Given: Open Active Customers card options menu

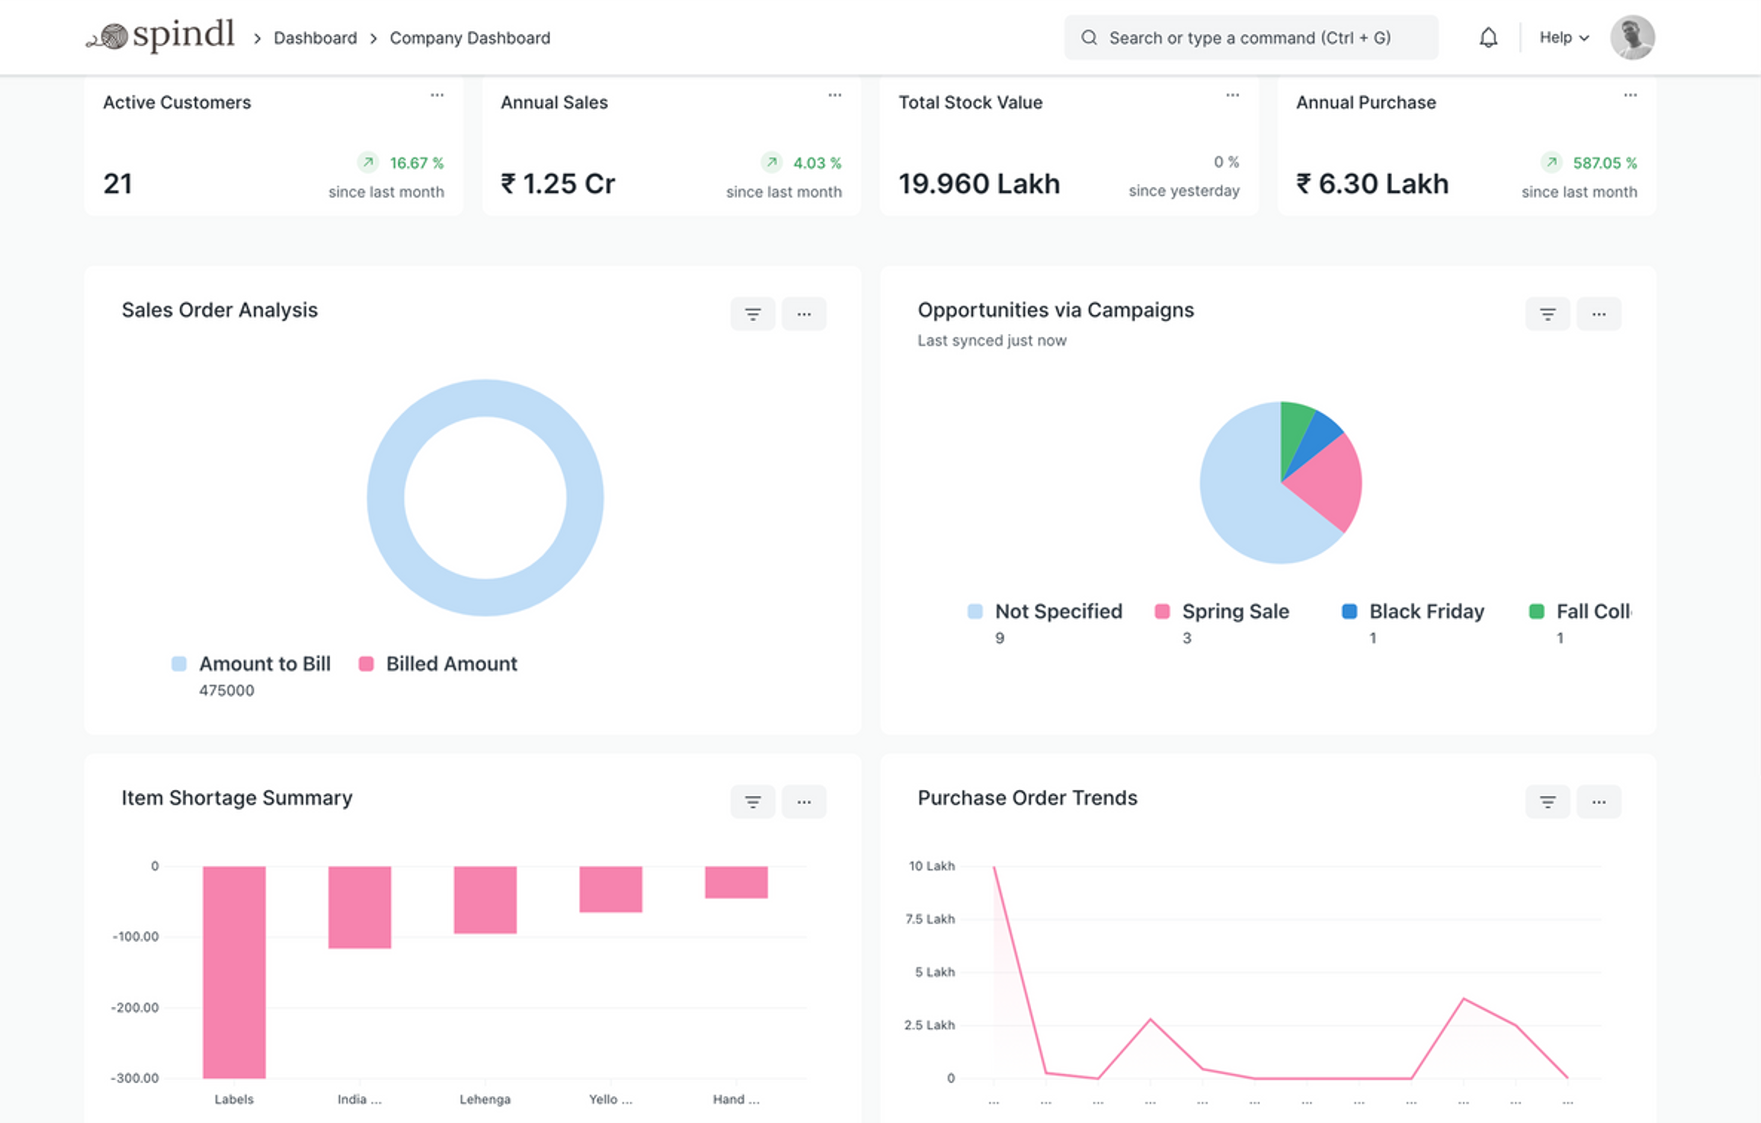Looking at the screenshot, I should (436, 95).
